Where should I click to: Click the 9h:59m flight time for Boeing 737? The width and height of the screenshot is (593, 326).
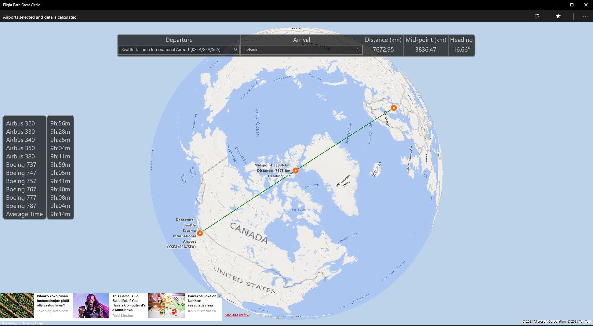[x=60, y=165]
